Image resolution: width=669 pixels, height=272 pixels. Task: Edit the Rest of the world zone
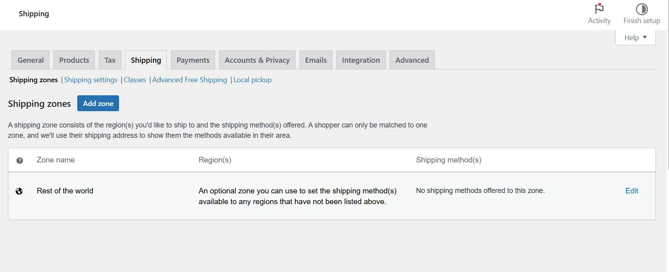(x=632, y=191)
